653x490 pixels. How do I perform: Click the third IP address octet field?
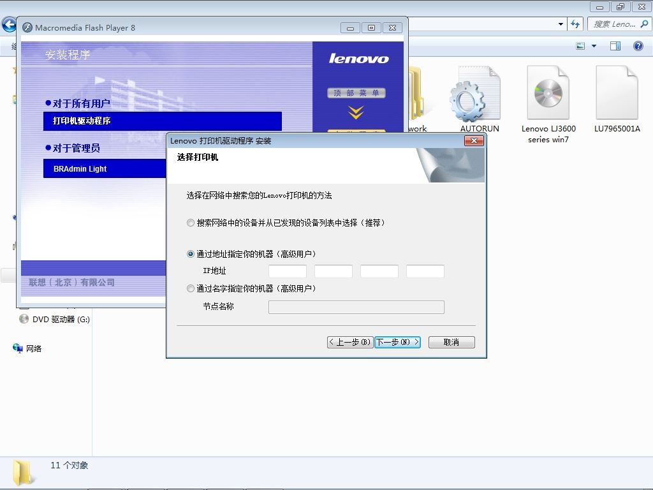click(x=379, y=271)
